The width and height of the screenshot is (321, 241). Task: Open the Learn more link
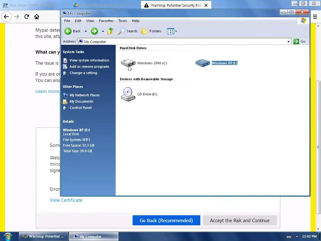pos(48,91)
